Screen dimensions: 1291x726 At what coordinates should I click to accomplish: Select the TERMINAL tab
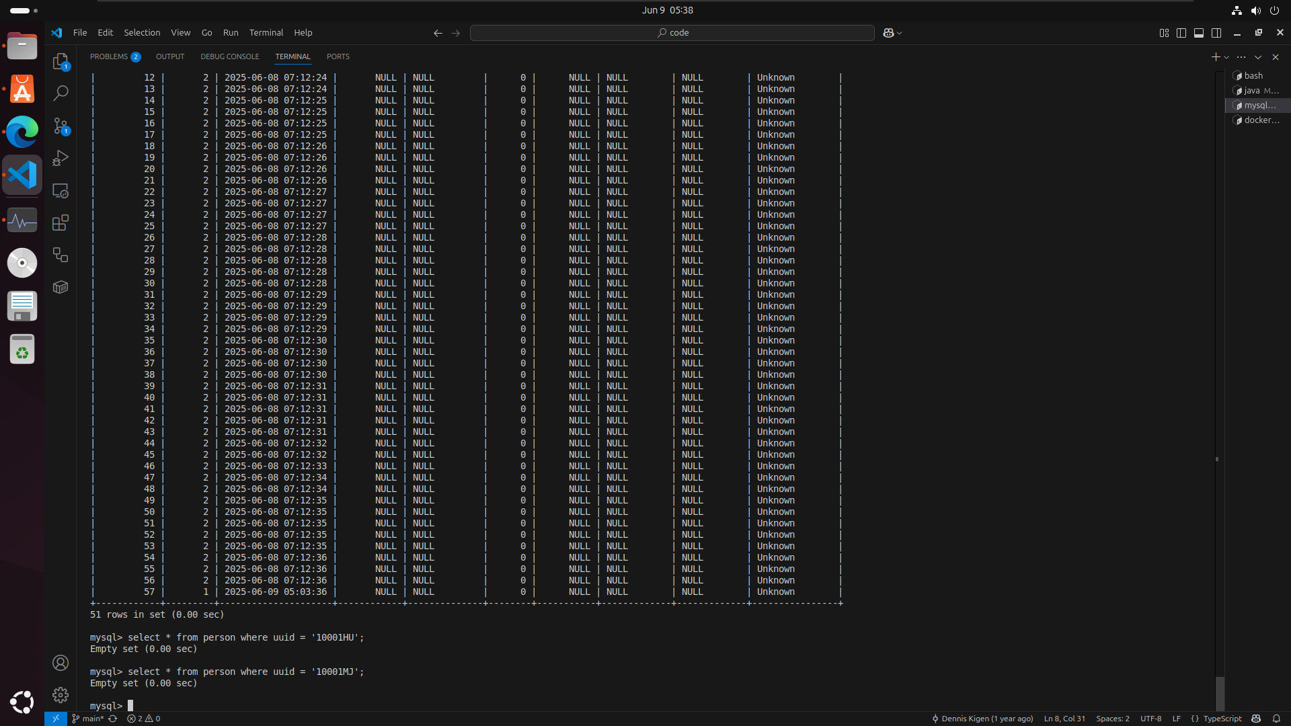[x=292, y=57]
